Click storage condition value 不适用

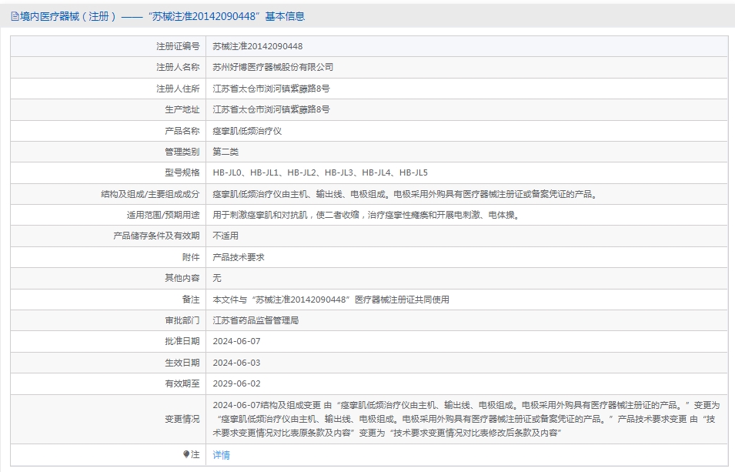point(226,236)
